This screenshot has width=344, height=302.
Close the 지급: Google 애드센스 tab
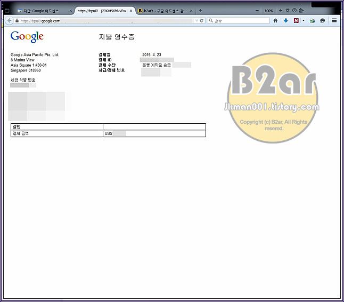tap(71, 11)
